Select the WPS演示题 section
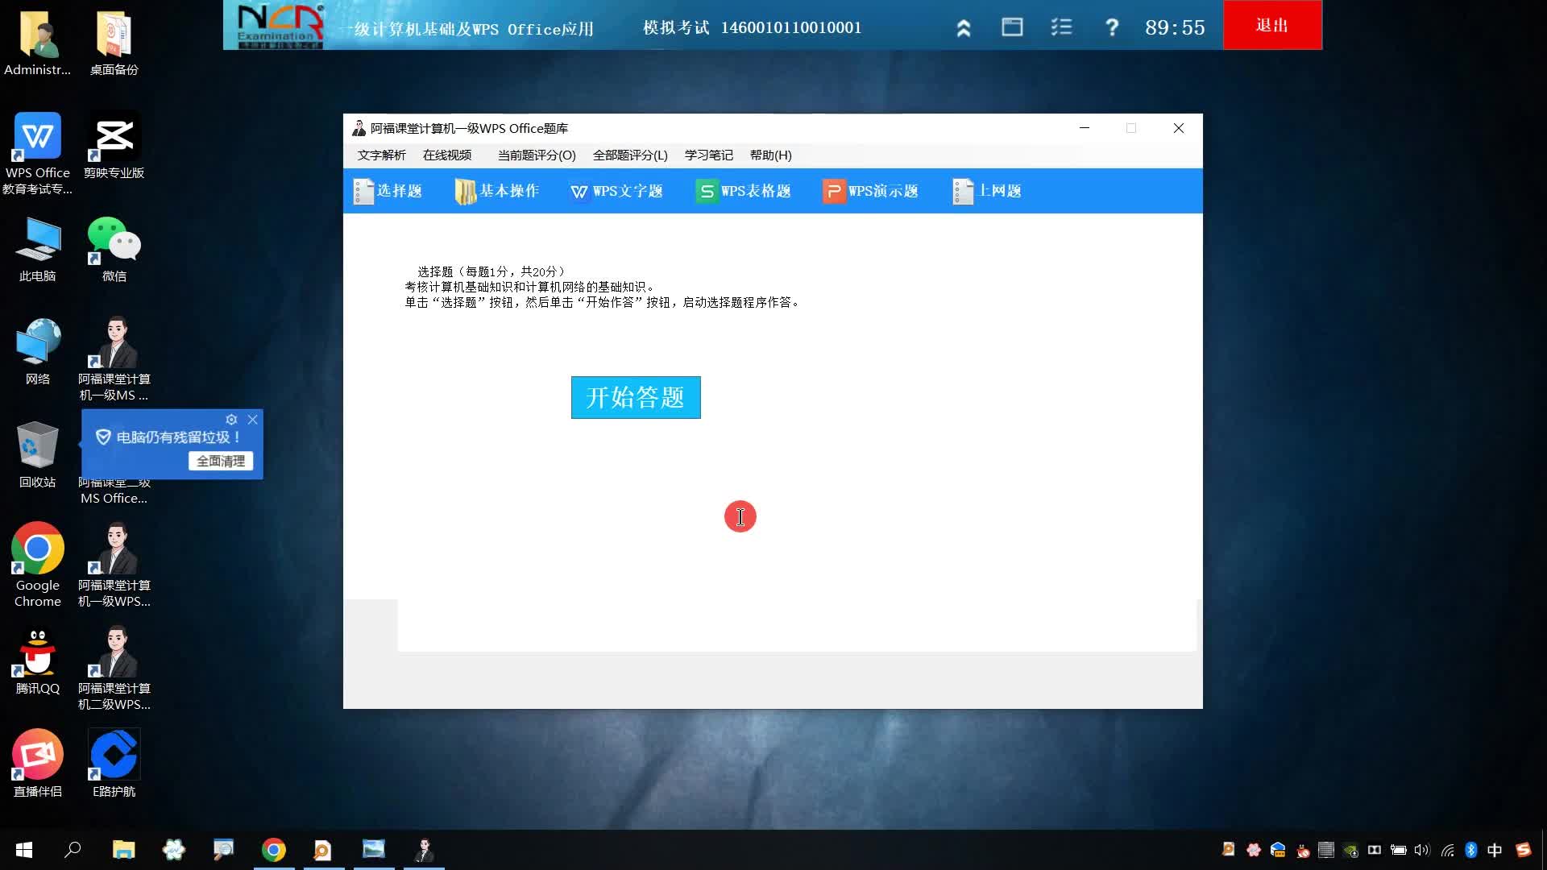Viewport: 1547px width, 870px height. [x=870, y=191]
